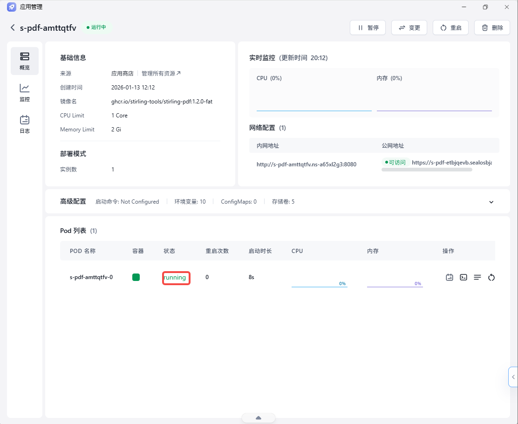Open the 概览 overview sidebar tab
The height and width of the screenshot is (424, 518).
click(25, 61)
